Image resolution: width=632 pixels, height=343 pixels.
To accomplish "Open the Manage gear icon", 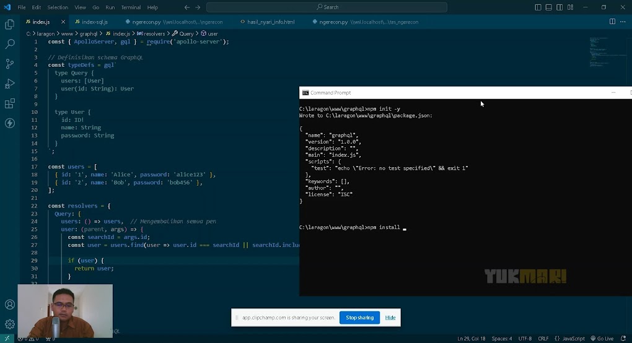I will (x=10, y=324).
